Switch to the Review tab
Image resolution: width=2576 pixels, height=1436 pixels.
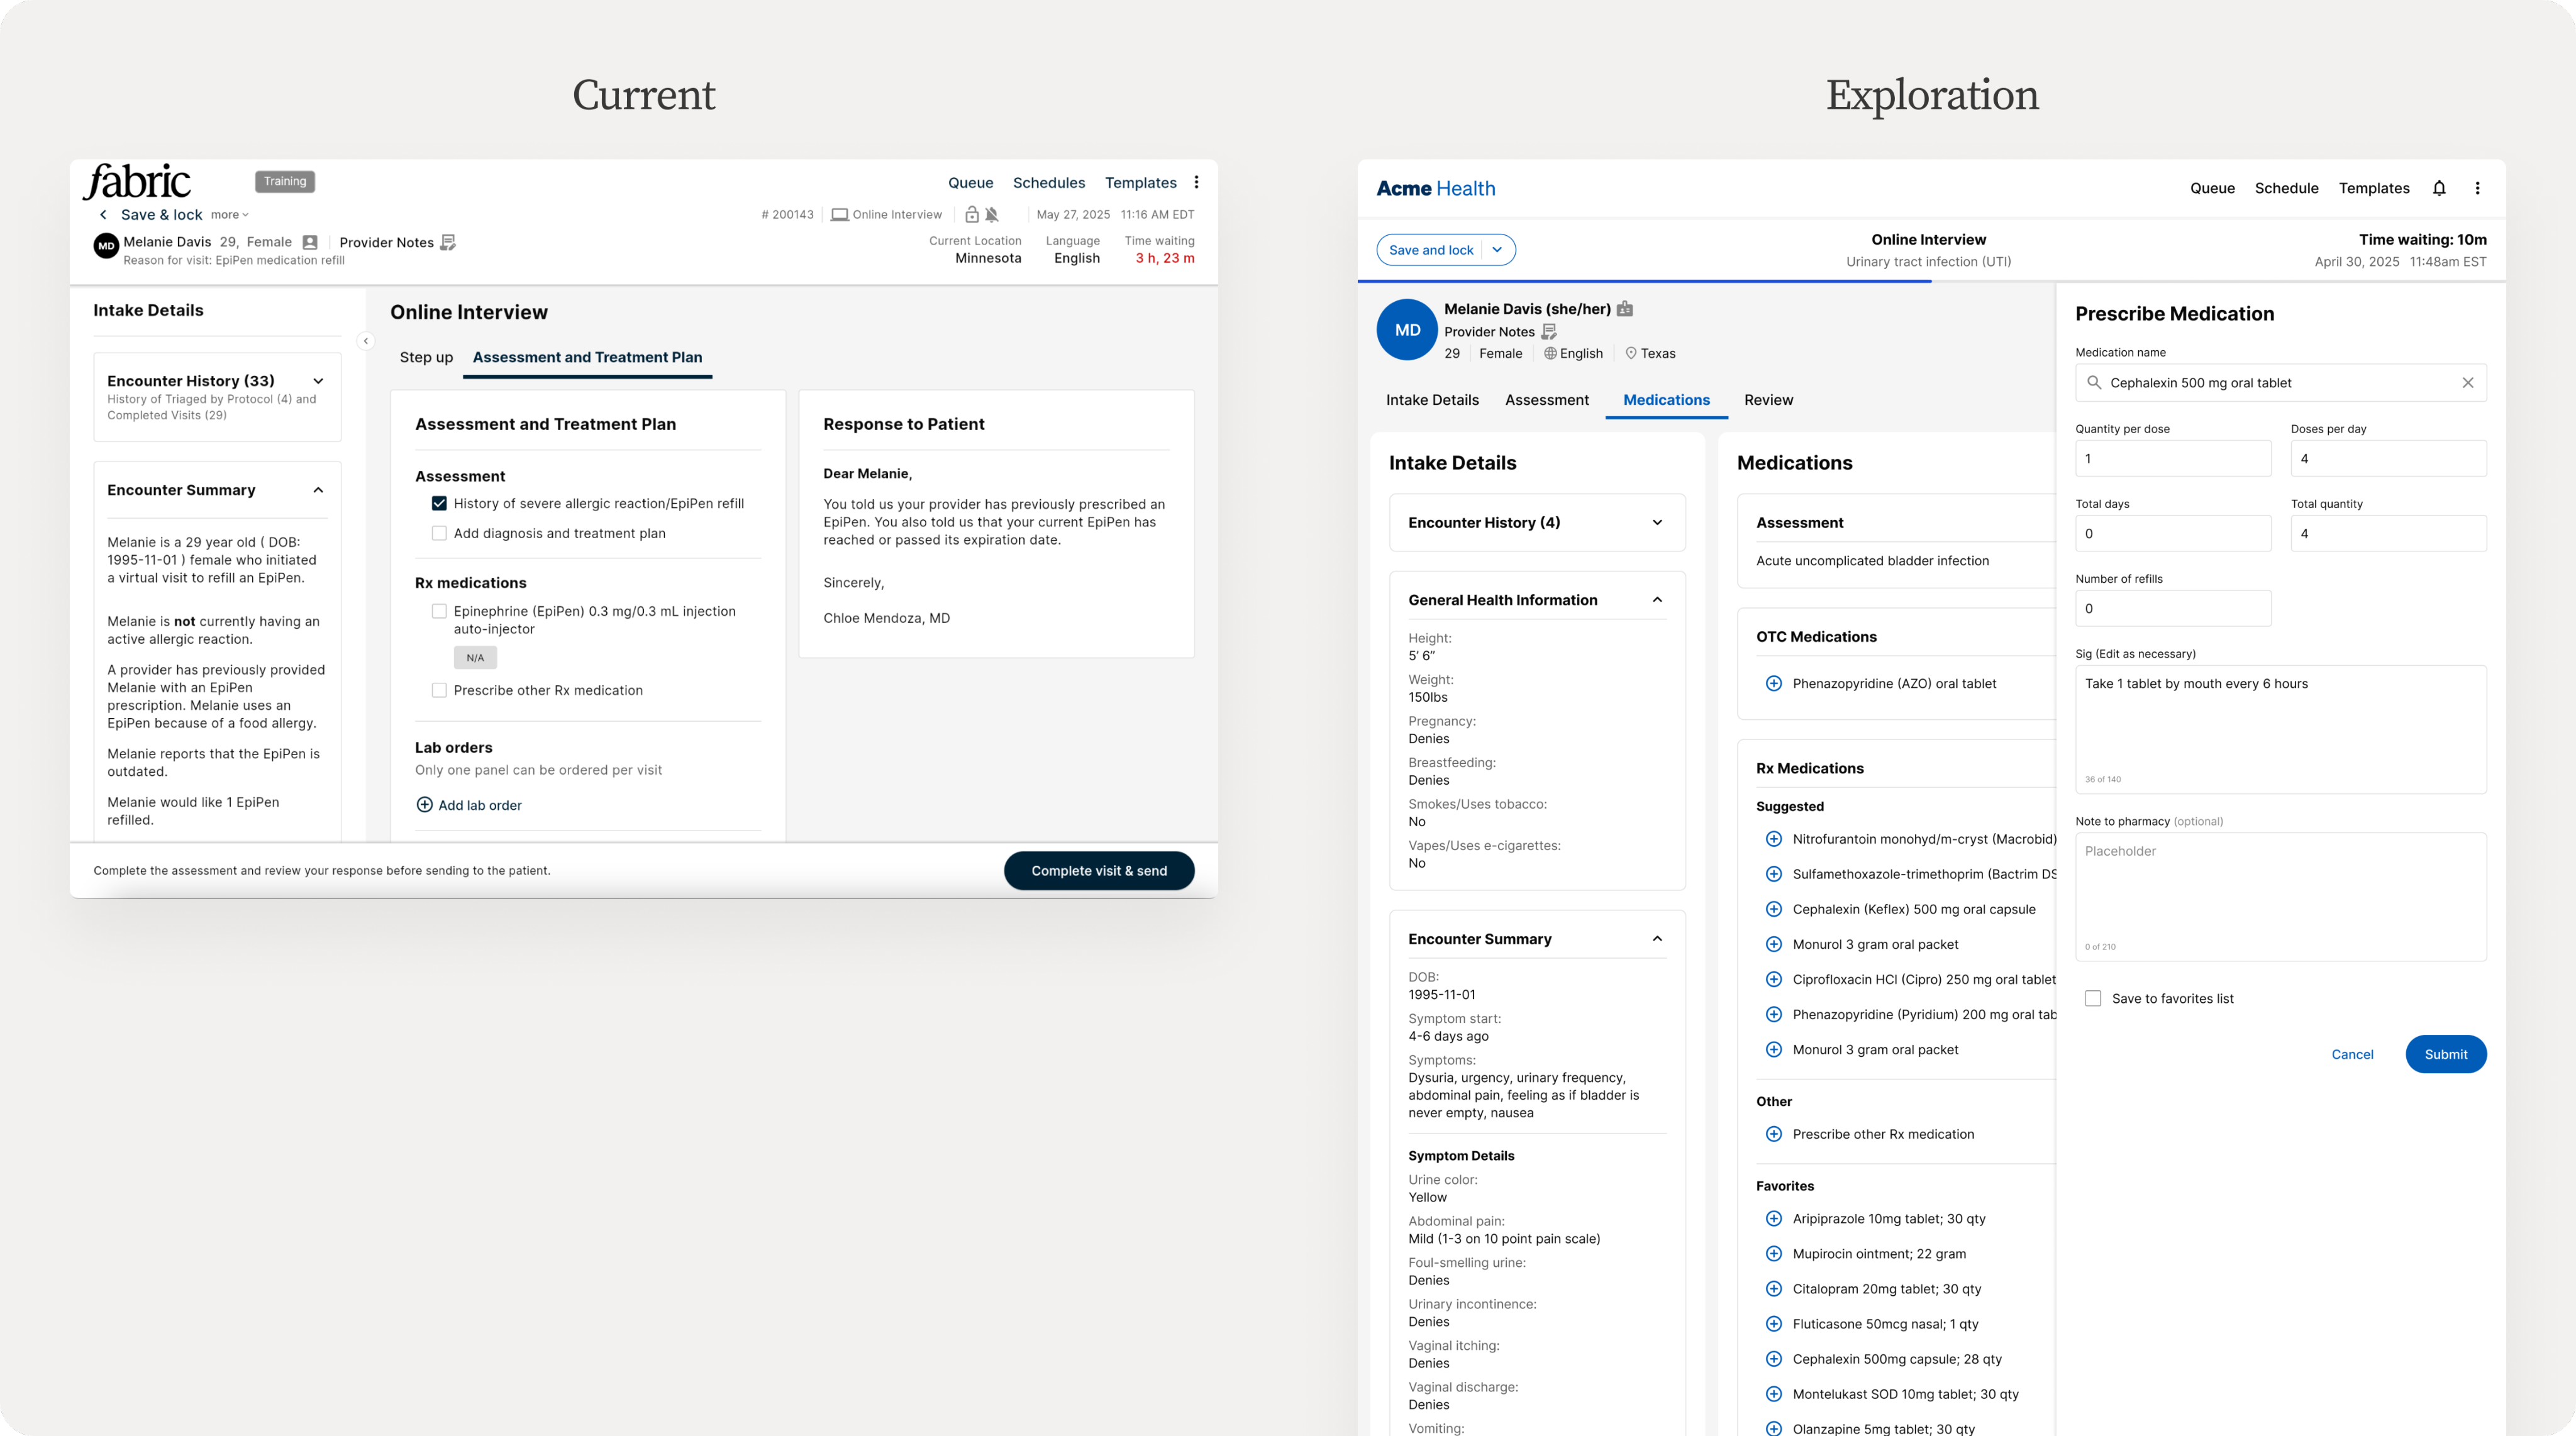click(1768, 400)
